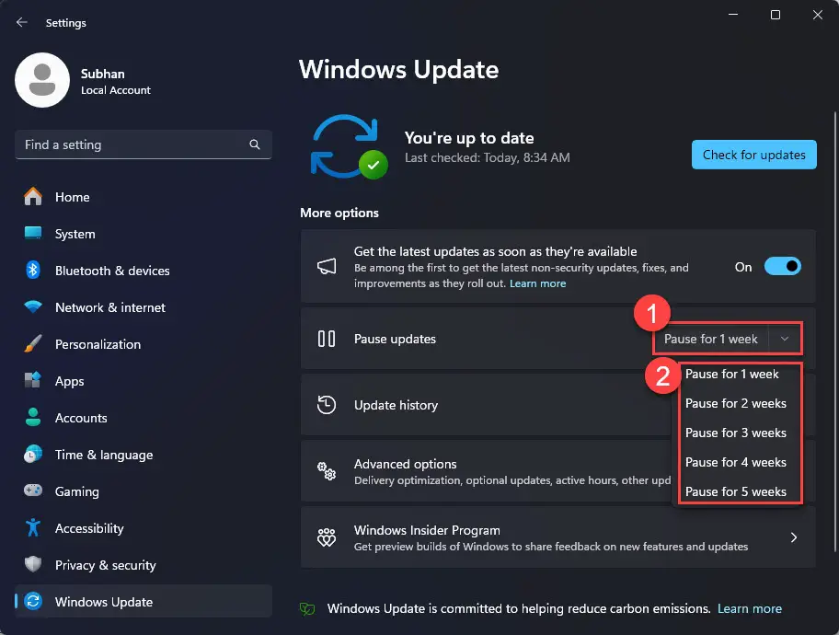Go to Home settings page
Image resolution: width=839 pixels, height=635 pixels.
(73, 197)
